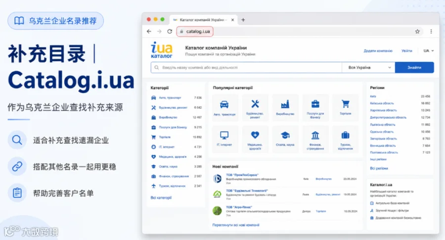
Task: Open the Медицина, здоров'я heart tile
Action: [x=255, y=139]
